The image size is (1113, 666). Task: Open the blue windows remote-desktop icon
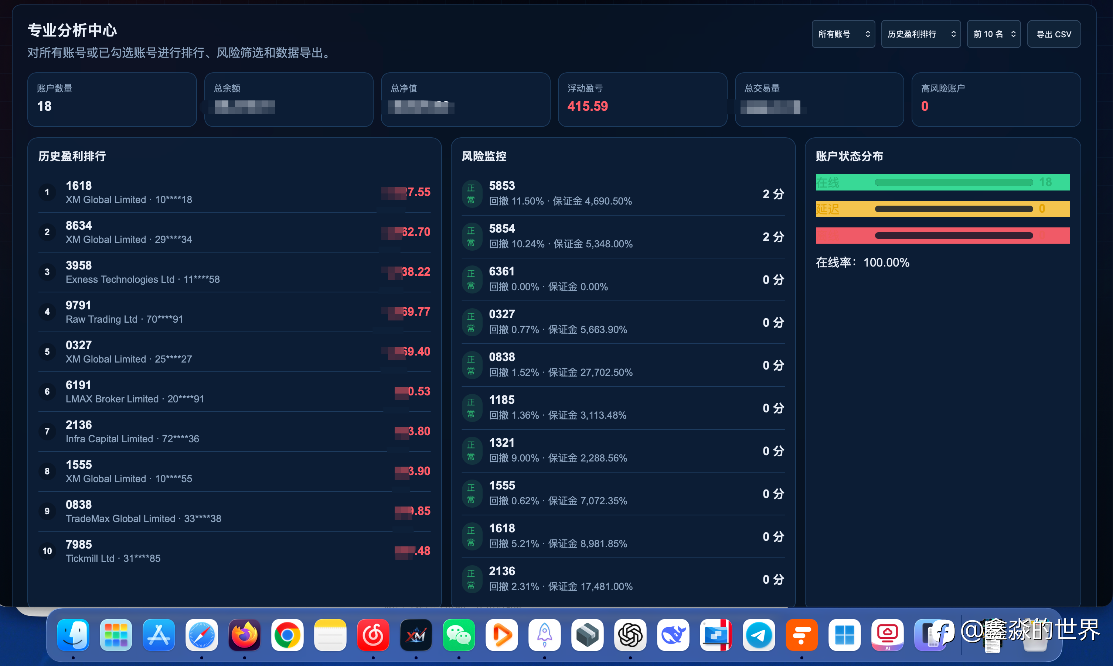click(x=717, y=635)
